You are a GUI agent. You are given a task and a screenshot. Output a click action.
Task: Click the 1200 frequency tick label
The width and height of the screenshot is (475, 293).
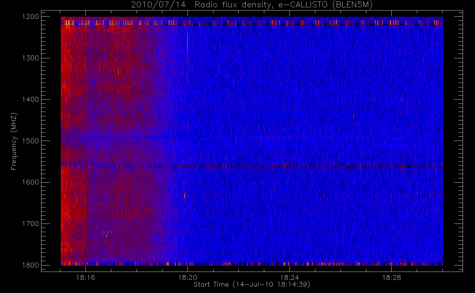31,17
